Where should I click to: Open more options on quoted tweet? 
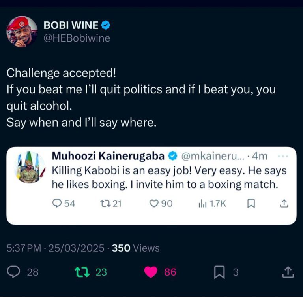coord(283,156)
